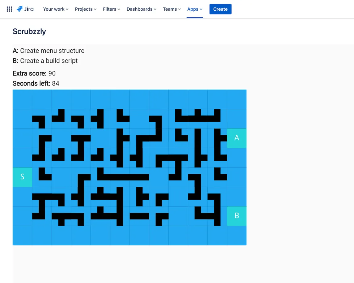Viewport: 354px width, 283px height.
Task: Click the Create button
Action: [x=220, y=9]
